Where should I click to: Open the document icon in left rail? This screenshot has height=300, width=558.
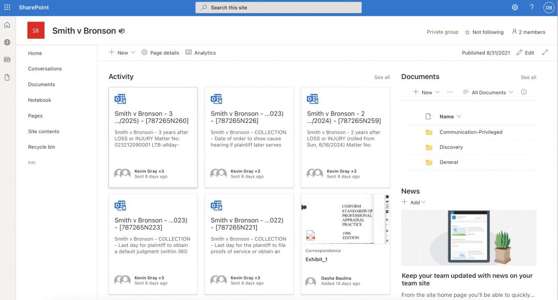(7, 75)
